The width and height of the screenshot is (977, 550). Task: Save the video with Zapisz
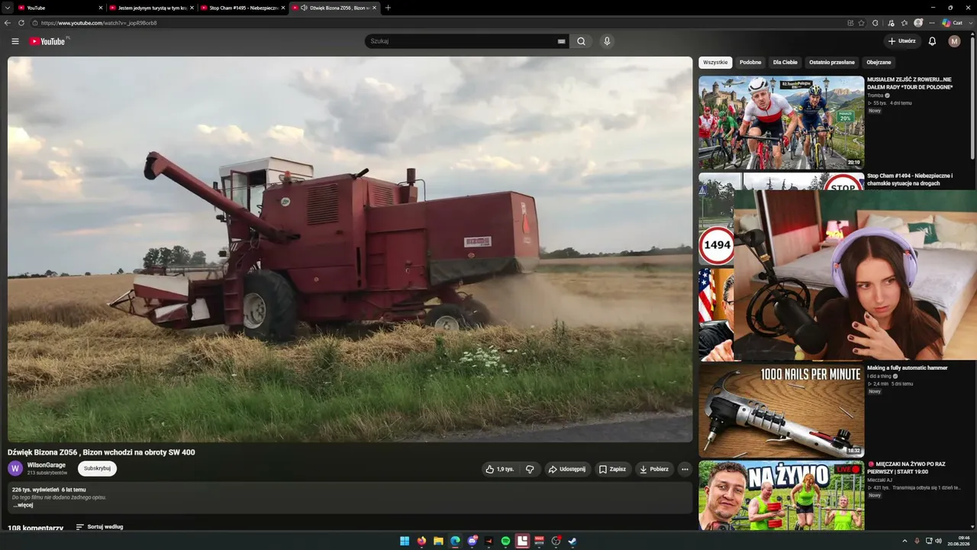point(613,469)
